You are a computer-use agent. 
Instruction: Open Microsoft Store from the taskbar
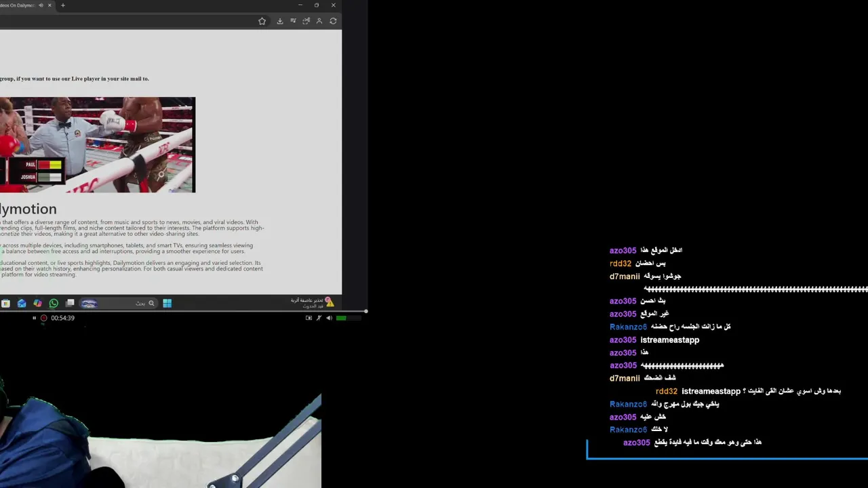(x=5, y=304)
